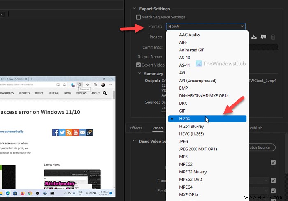The image size is (288, 201).
Task: Collapse the Export Settings section
Action: click(134, 9)
